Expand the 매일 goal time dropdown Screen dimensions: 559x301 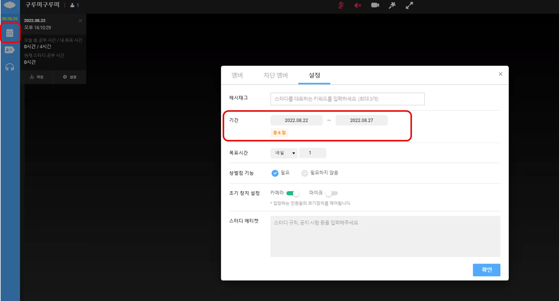point(284,153)
